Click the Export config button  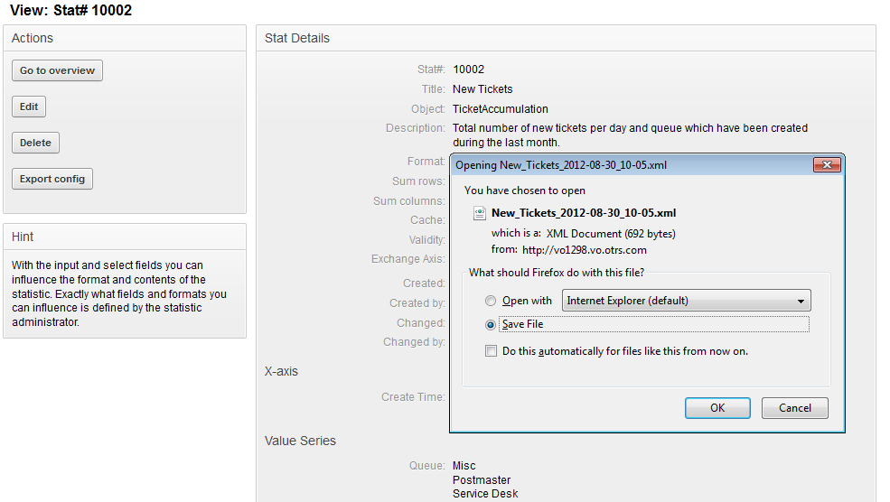point(52,179)
